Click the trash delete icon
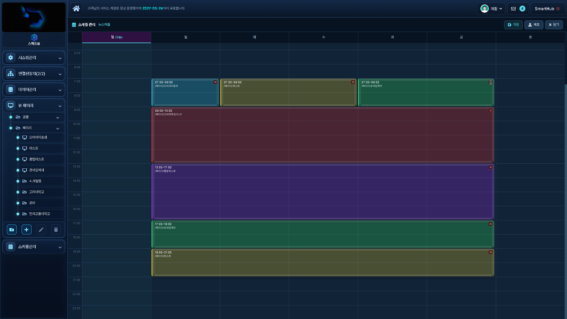567x319 pixels. pos(56,230)
